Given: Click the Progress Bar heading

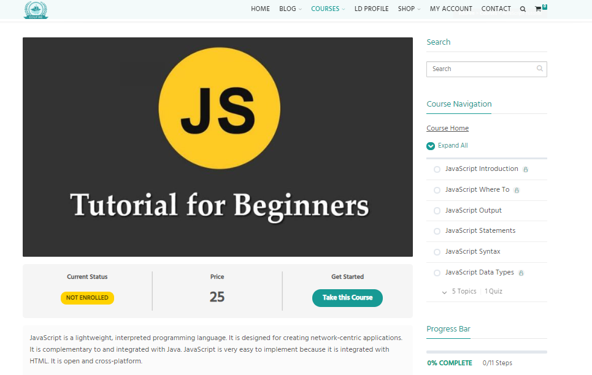Looking at the screenshot, I should [x=448, y=328].
